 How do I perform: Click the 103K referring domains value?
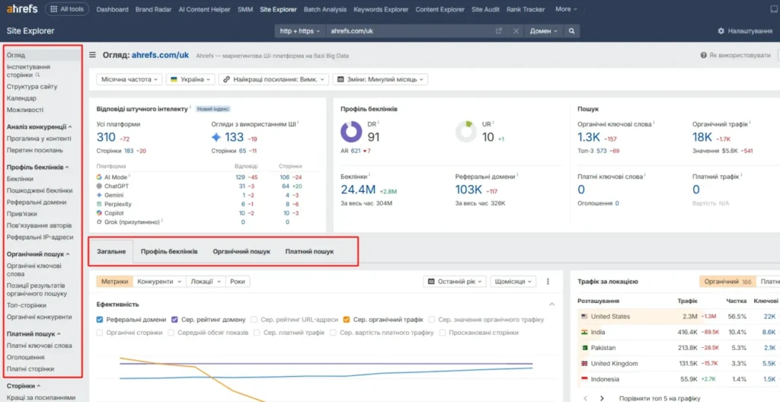click(469, 190)
